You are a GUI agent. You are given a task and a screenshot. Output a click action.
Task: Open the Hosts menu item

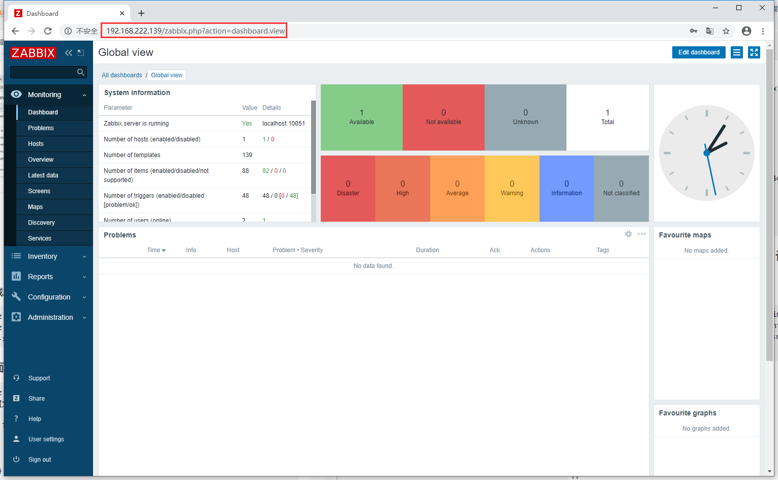(x=36, y=144)
